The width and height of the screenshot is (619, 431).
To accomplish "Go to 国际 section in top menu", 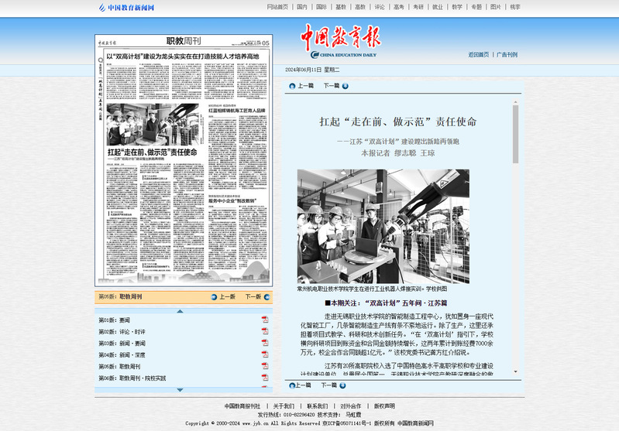I will click(x=321, y=7).
